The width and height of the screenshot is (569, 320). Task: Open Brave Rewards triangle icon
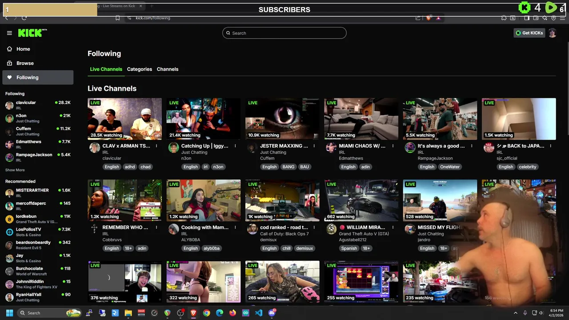coord(438,18)
